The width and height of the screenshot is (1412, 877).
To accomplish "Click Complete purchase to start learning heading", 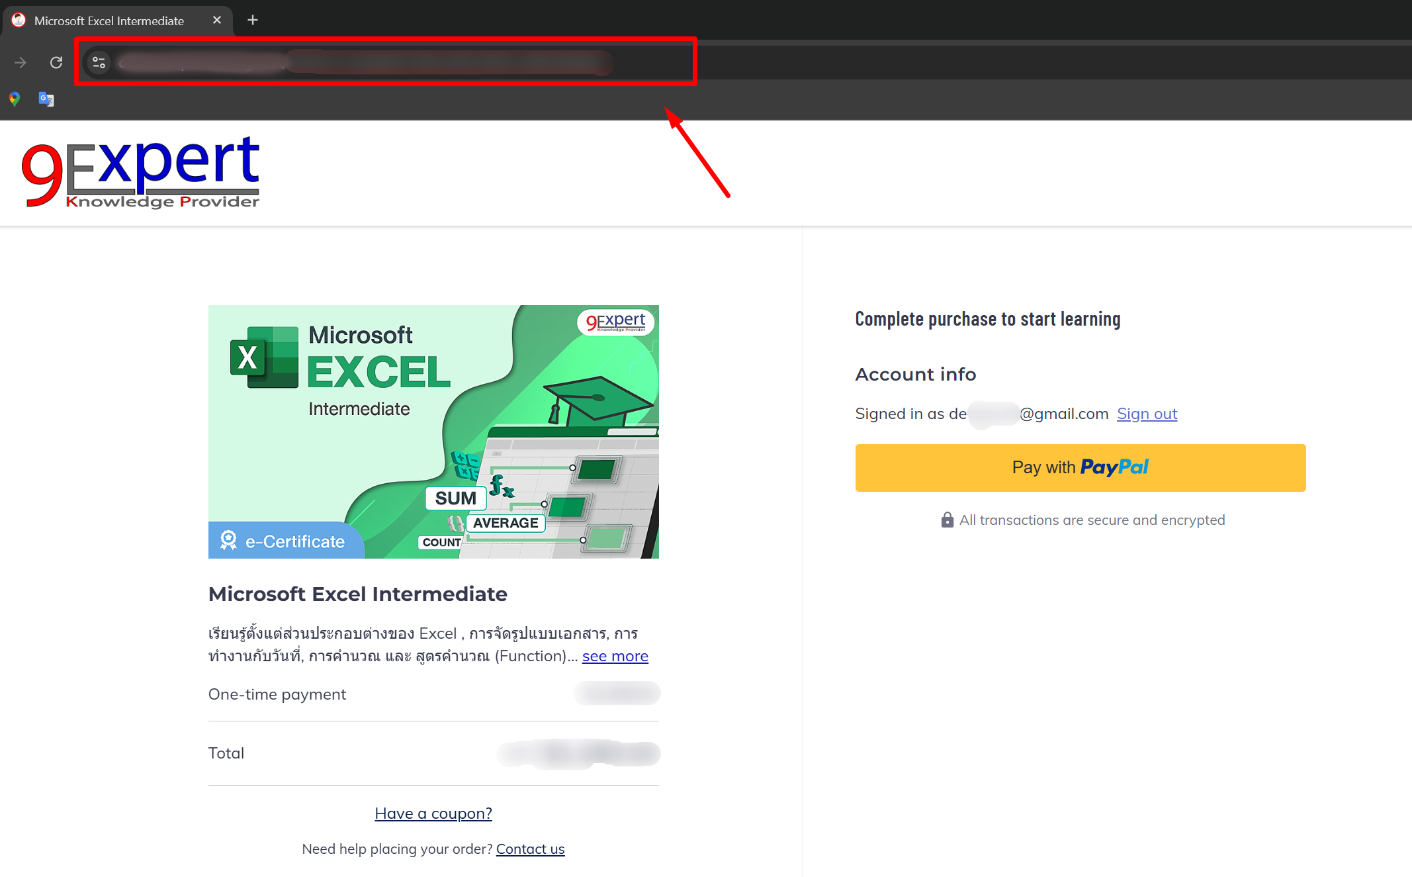I will pyautogui.click(x=988, y=319).
